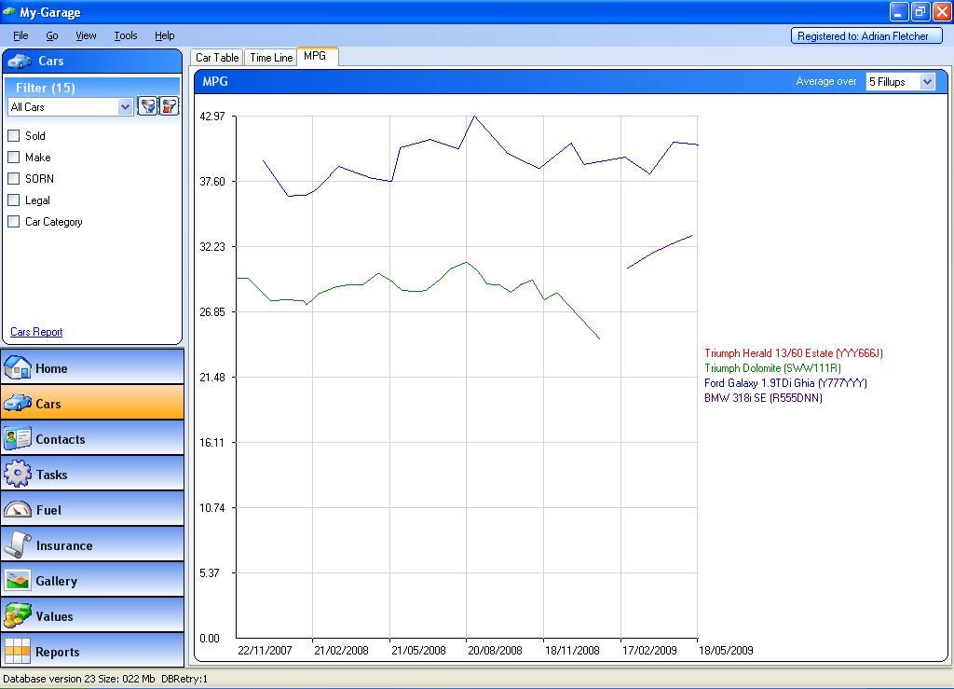Viewport: 954px width, 689px height.
Task: Go to Contacts in the navigation panel
Action: coord(92,438)
